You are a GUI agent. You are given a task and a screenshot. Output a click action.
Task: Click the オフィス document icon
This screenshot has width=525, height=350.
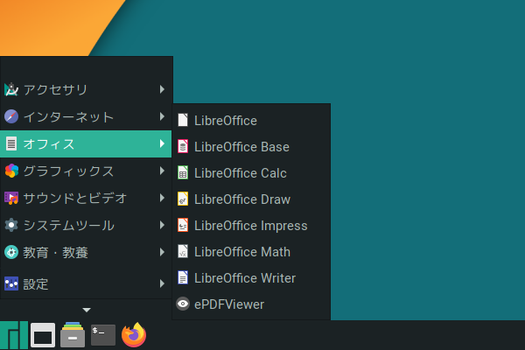[11, 143]
